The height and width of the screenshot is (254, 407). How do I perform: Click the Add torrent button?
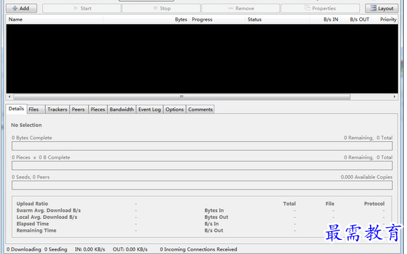click(21, 8)
